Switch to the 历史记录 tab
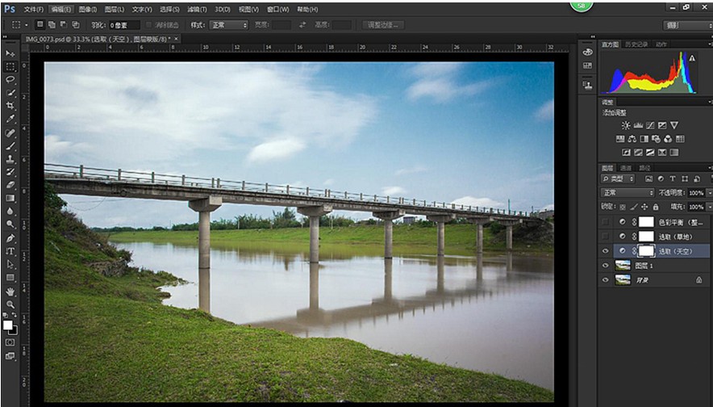Viewport: 713px width, 407px height. pos(636,44)
